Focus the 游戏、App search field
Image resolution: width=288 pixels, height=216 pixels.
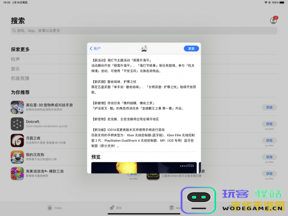144,30
